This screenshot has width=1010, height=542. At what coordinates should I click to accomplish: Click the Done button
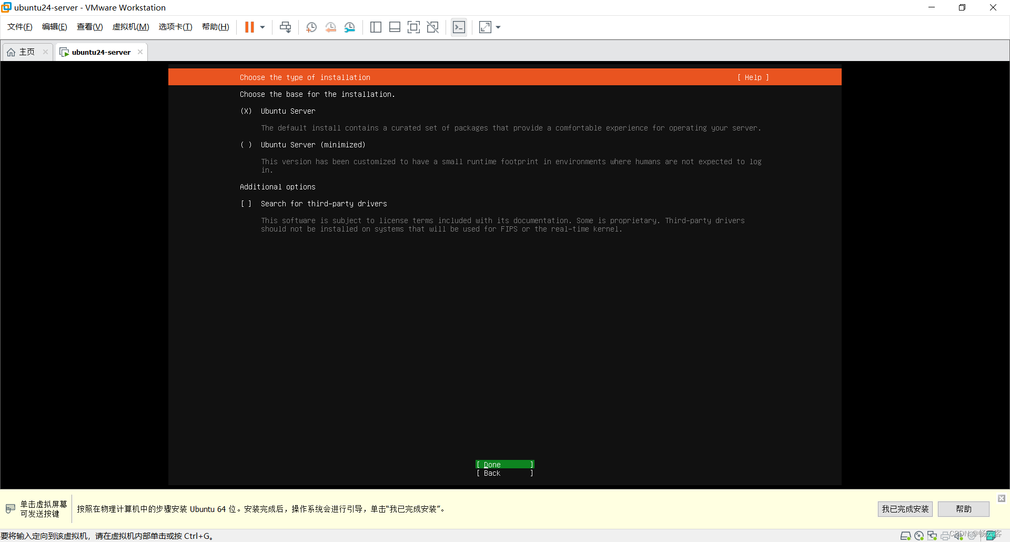point(505,465)
